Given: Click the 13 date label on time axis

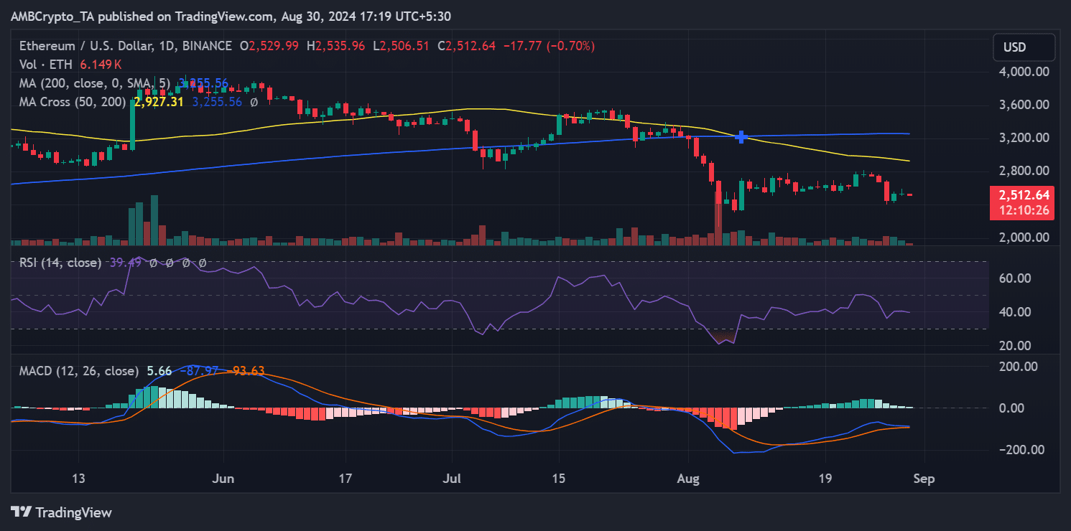Looking at the screenshot, I should 78,479.
